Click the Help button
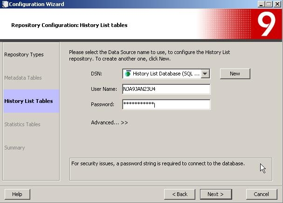Screen dimensions: 283x203 17,194
